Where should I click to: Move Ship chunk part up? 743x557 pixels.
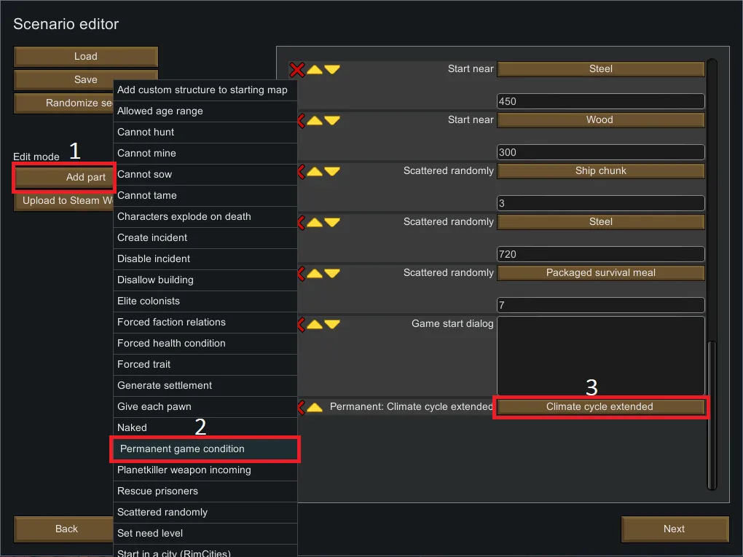point(315,171)
